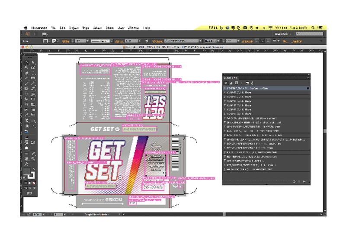Select the Rectangle tool
This screenshot has height=242, width=346.
coord(33,78)
